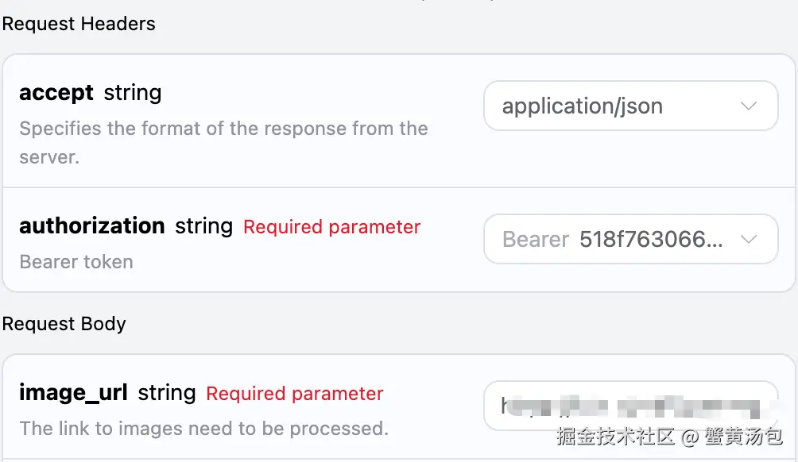Click the chevron arrow beside application/json
Viewport: 798px width, 462px height.
tap(748, 106)
